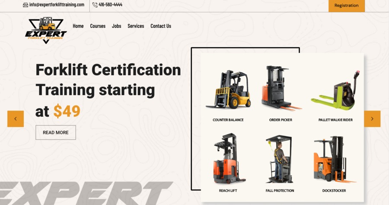Click the ORDER PICKER label
Viewport: 389px width, 205px height.
point(281,120)
